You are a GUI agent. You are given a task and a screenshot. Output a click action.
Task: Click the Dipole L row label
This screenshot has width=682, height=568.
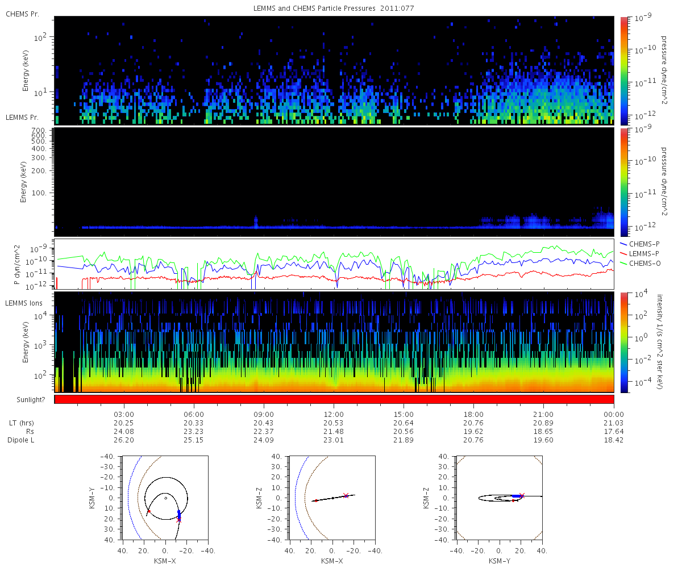coord(22,440)
